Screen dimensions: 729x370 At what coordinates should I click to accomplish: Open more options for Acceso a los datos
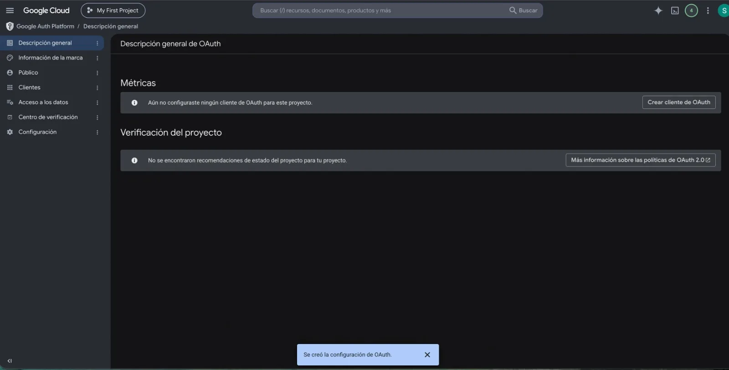[97, 103]
